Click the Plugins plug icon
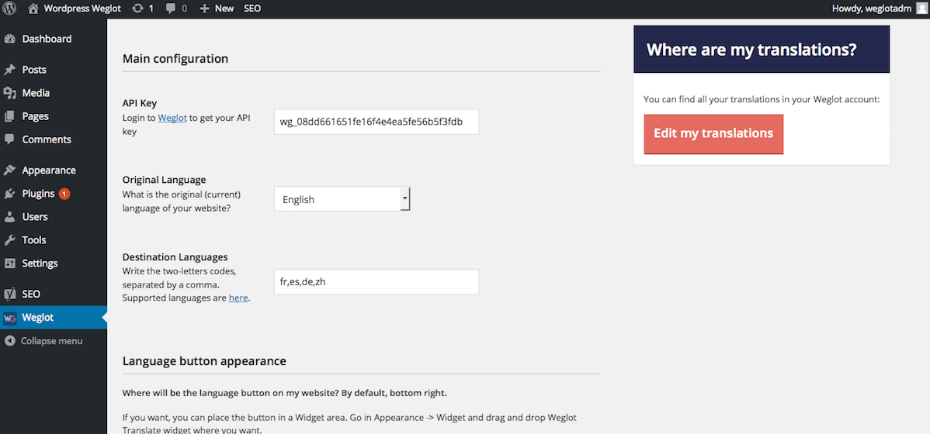This screenshot has width=930, height=434. [9, 194]
